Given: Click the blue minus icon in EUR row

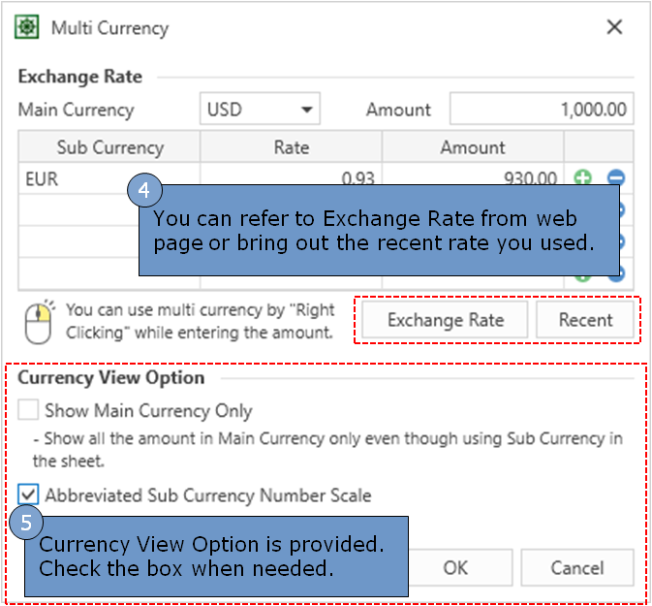Looking at the screenshot, I should 615,178.
